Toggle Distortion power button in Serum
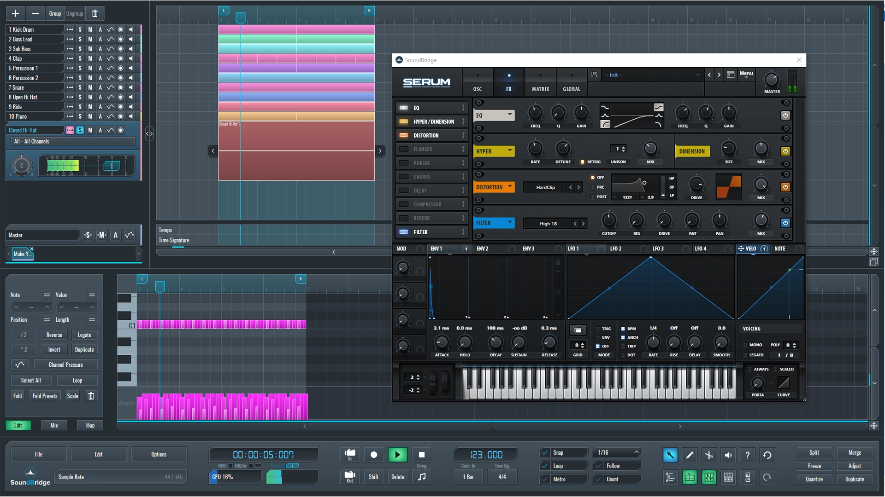Viewport: 885px width, 497px height. 785,187
